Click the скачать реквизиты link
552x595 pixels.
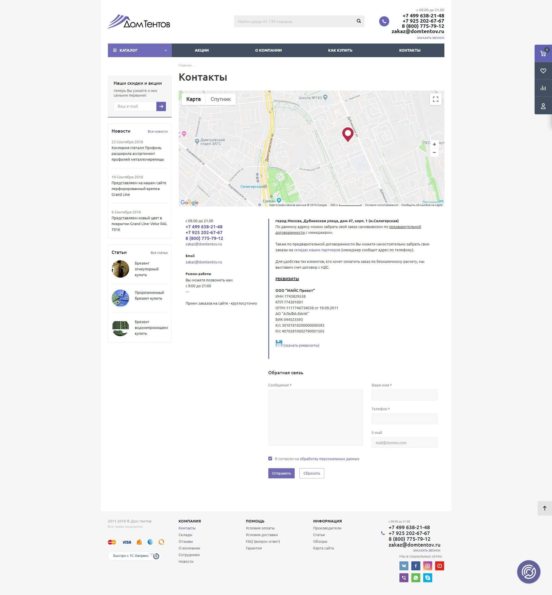(x=301, y=345)
